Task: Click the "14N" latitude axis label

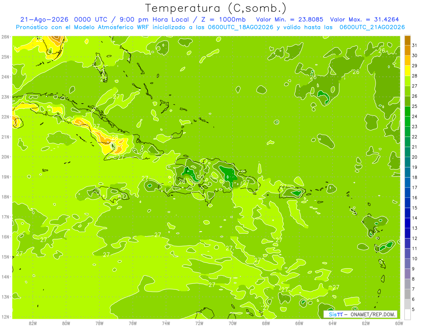Action: click(x=5, y=277)
